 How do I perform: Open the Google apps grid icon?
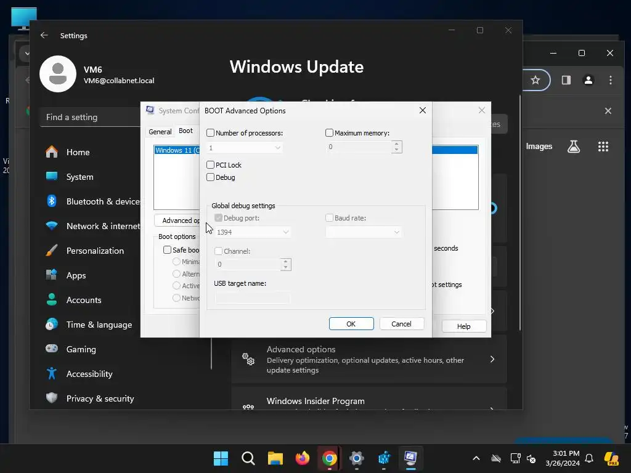(603, 147)
